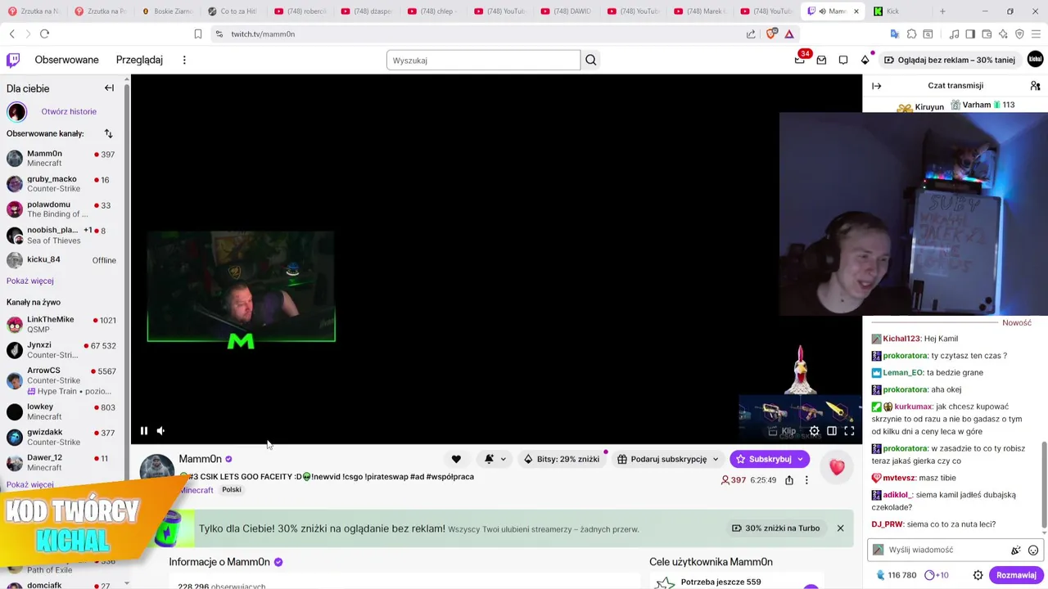Viewport: 1048px width, 589px height.
Task: Click the twitch.tv/mamm0n address bar
Action: pyautogui.click(x=483, y=34)
